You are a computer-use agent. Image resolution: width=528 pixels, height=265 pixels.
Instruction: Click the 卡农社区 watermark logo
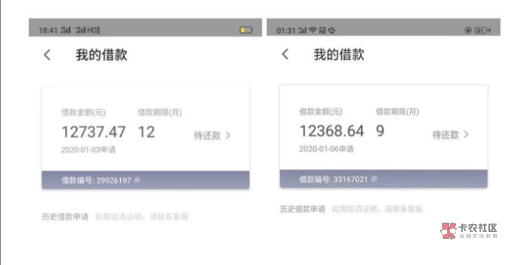[469, 231]
